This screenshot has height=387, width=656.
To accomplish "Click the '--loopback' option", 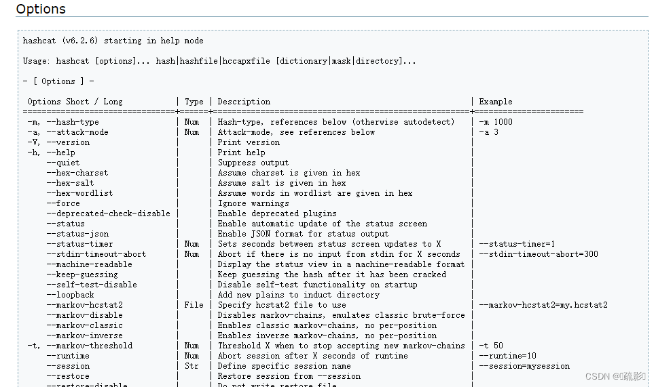I will coord(71,295).
